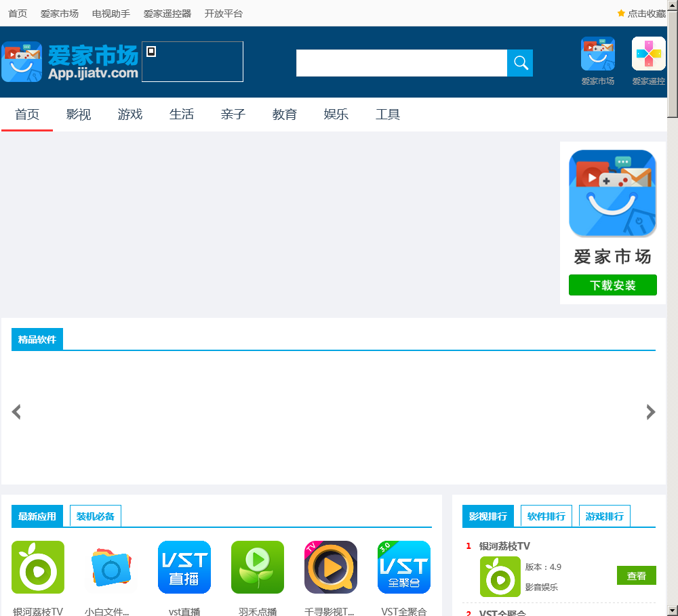Click the 银河荔枝TV name under 最新应用
Image resolution: width=678 pixels, height=616 pixels.
38,611
